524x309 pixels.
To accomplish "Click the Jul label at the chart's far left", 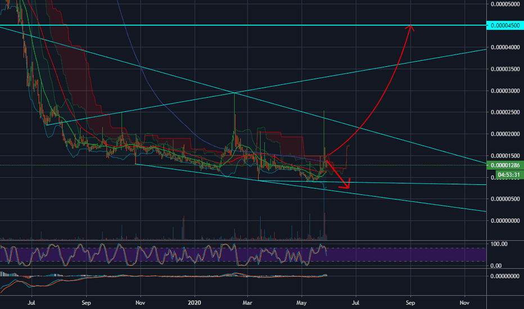I will pyautogui.click(x=31, y=303).
